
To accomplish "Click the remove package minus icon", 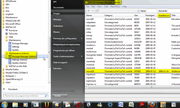I will pyautogui.click(x=93, y=11).
